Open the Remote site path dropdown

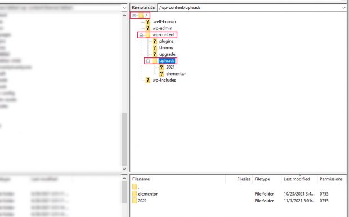coord(344,7)
